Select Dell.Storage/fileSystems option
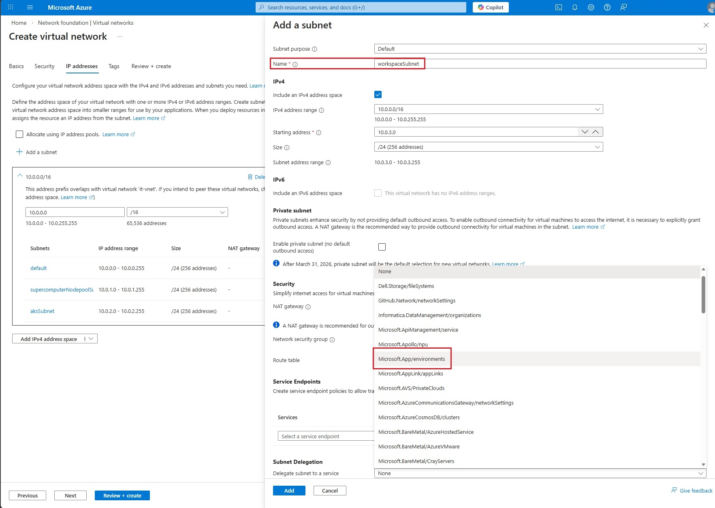The image size is (715, 508). [537, 286]
